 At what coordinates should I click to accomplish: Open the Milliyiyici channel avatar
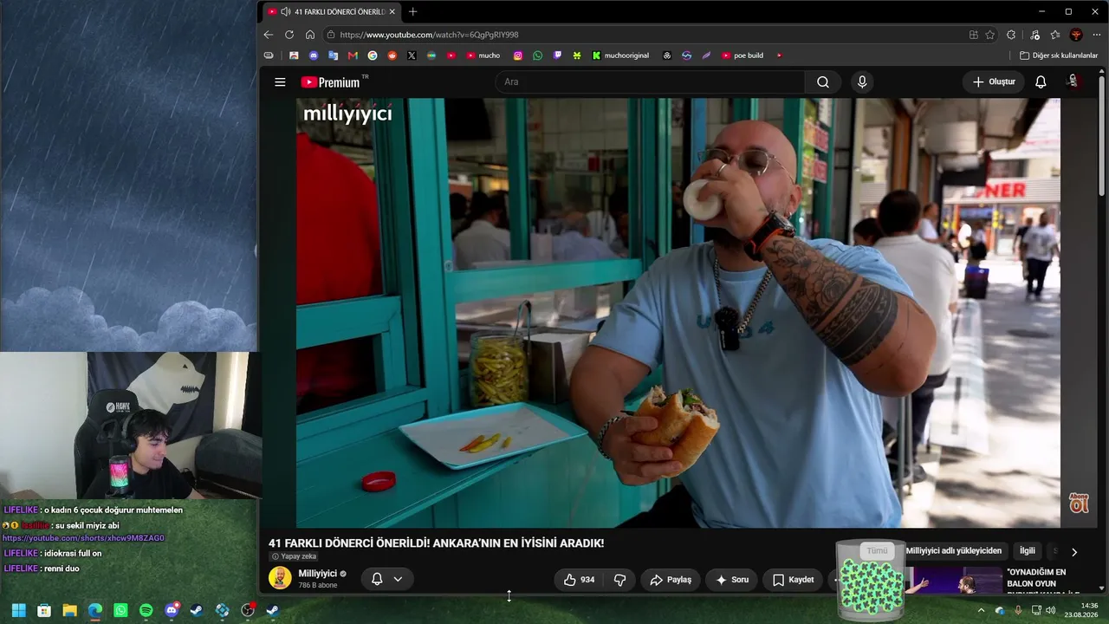[x=280, y=578]
